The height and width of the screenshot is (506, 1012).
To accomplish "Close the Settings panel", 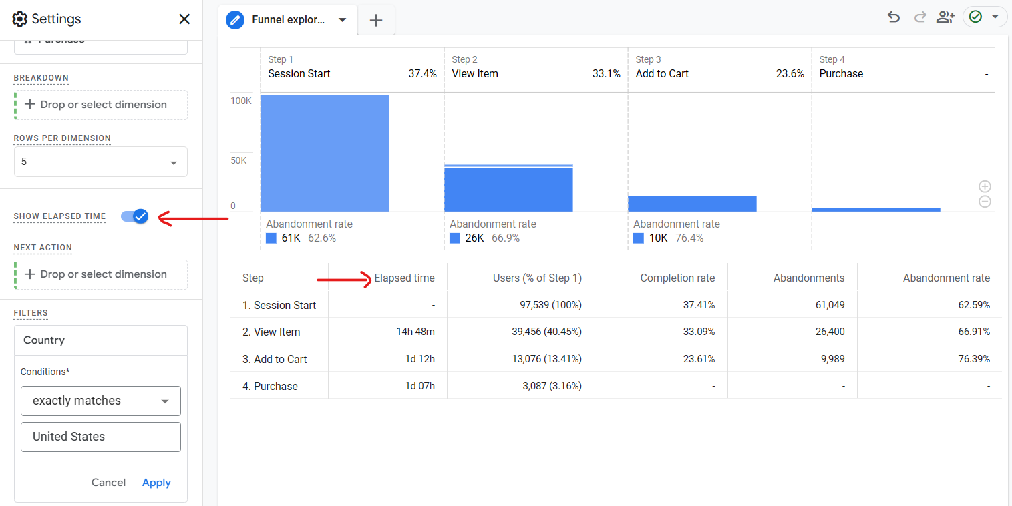I will (184, 19).
